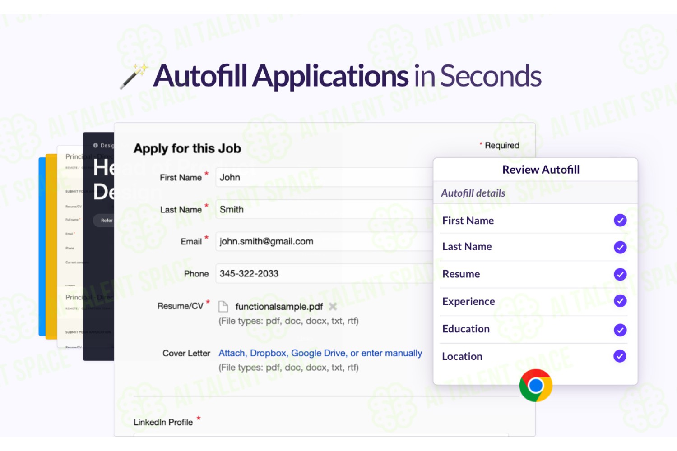
Task: Toggle the Last Name autofill checkmark
Action: 620,247
